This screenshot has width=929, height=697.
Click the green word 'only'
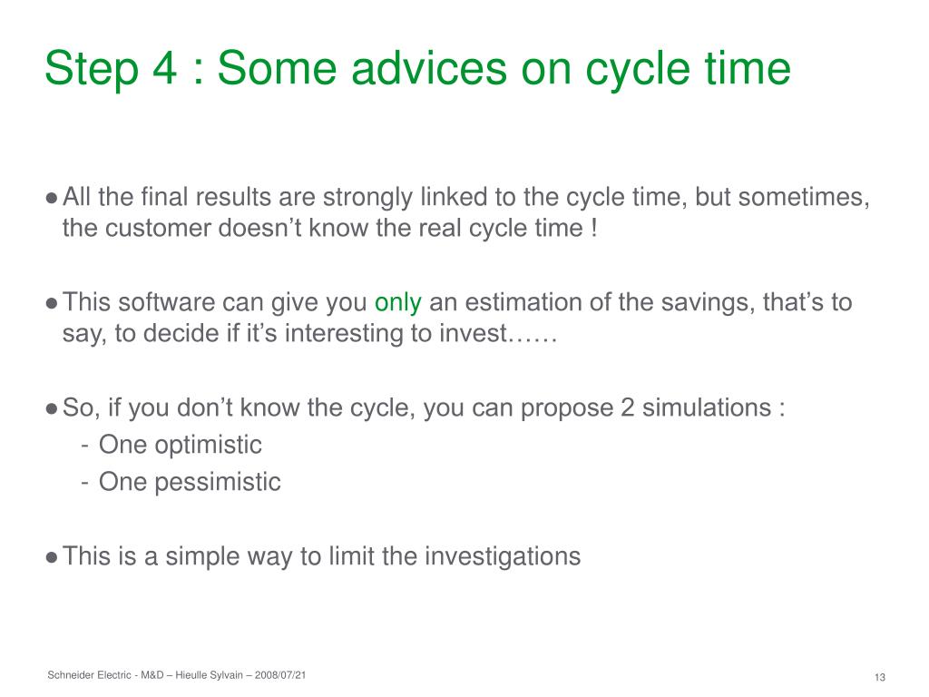pos(398,303)
